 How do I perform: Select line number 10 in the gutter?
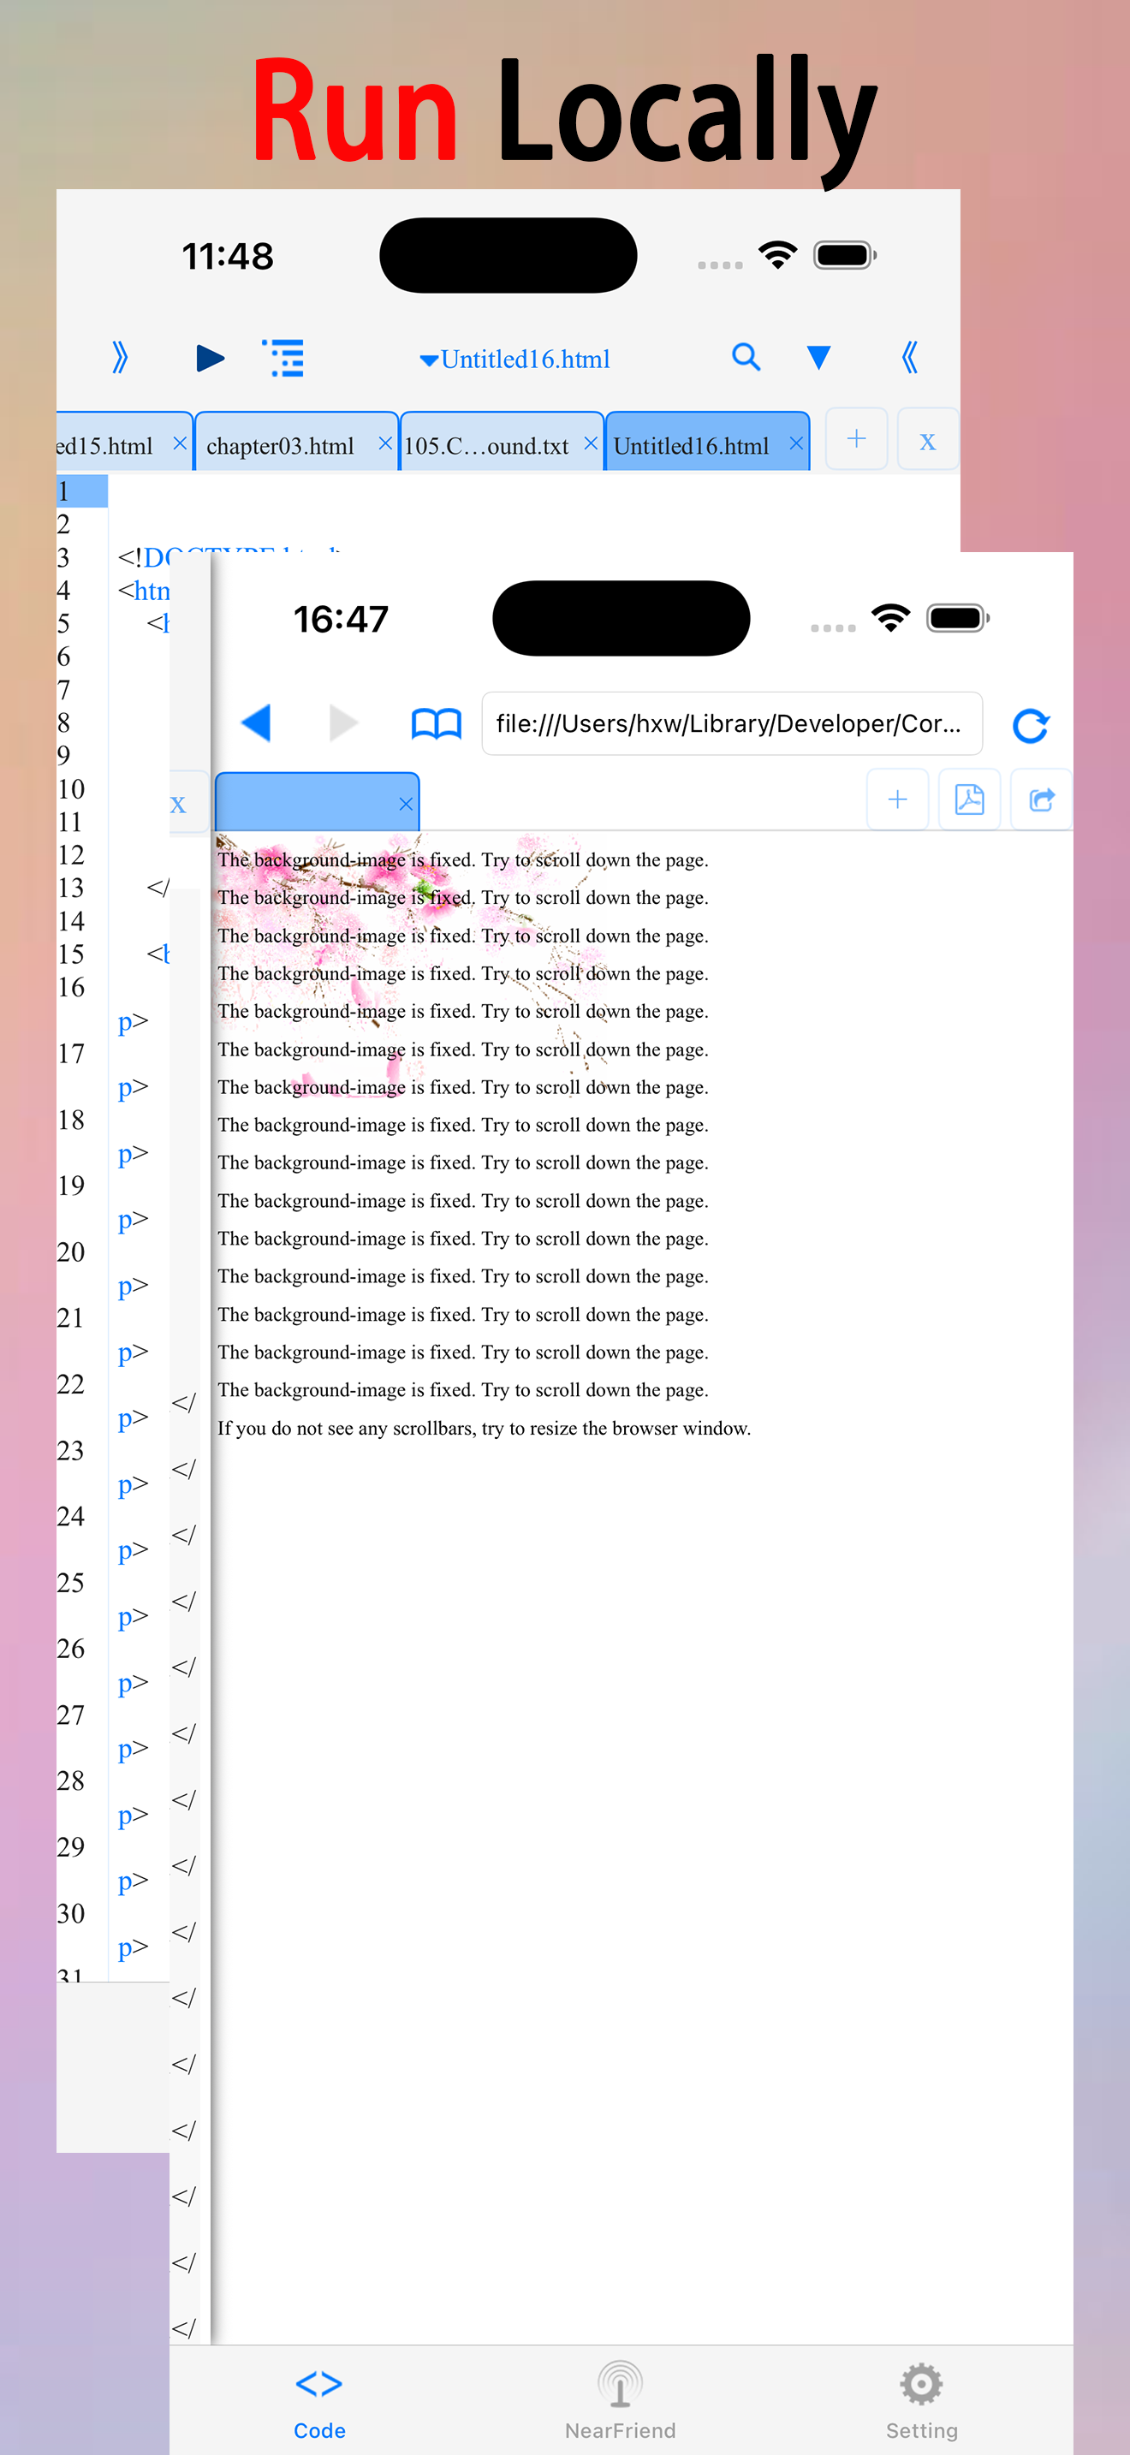pyautogui.click(x=71, y=789)
